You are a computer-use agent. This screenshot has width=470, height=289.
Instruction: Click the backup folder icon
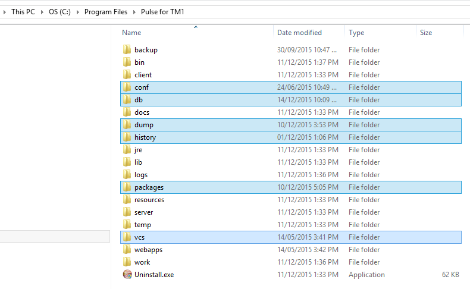(x=127, y=50)
